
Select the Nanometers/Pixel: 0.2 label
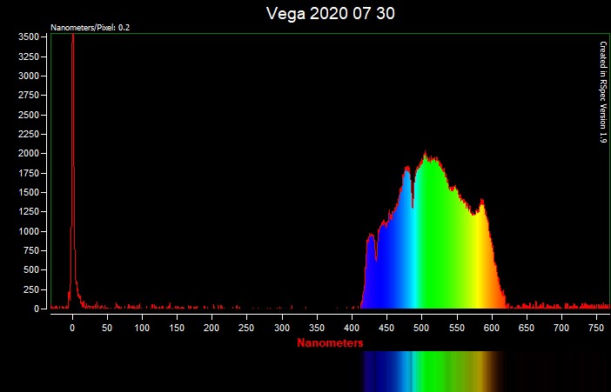91,28
